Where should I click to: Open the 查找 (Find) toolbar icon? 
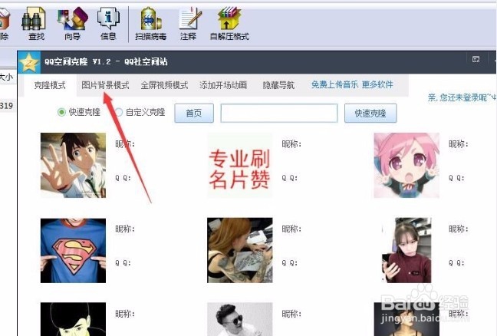tap(34, 24)
